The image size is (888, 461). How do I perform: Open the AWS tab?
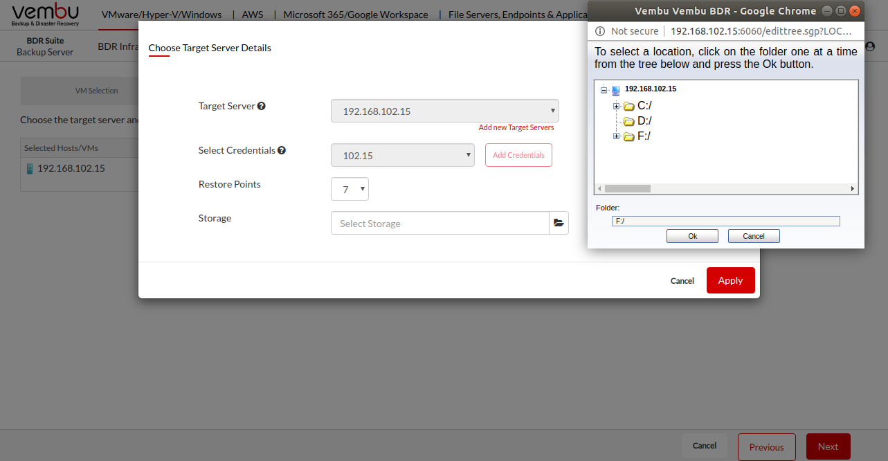[x=253, y=15]
